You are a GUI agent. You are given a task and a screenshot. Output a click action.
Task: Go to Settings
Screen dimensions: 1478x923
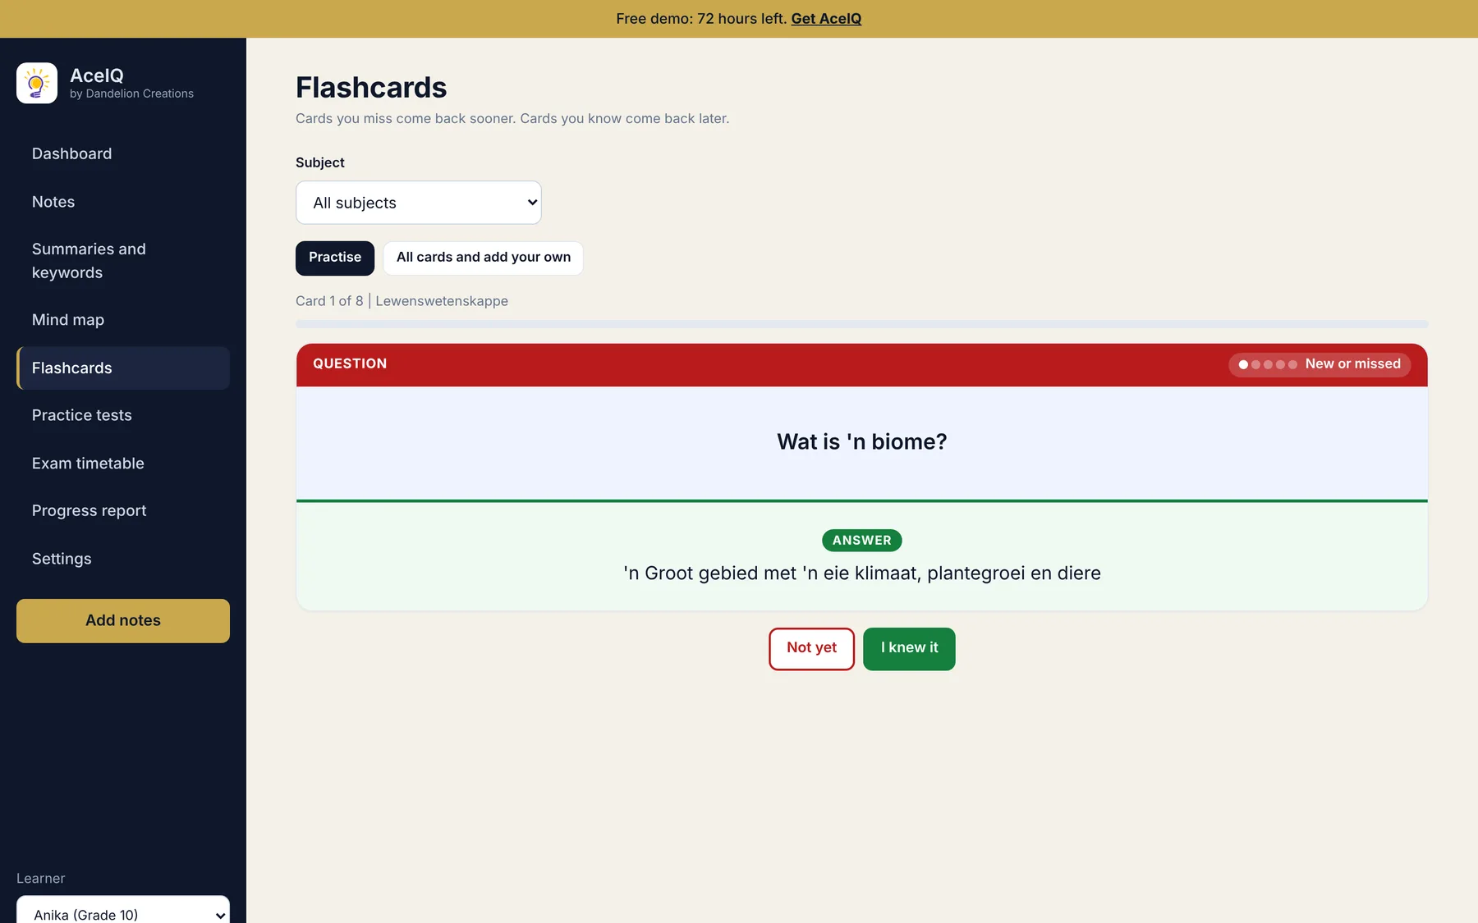(x=123, y=559)
